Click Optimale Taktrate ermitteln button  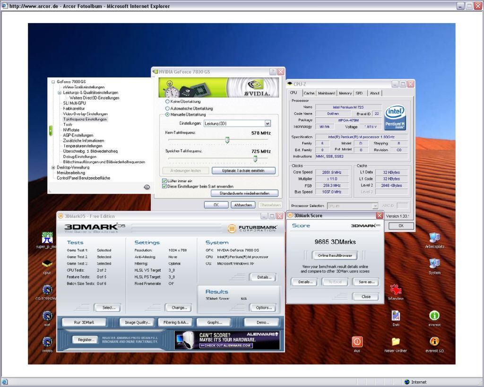pyautogui.click(x=243, y=171)
